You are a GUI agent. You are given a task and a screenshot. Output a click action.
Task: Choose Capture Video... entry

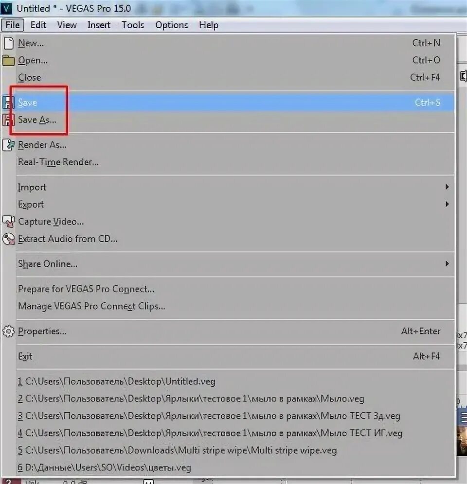pos(229,222)
